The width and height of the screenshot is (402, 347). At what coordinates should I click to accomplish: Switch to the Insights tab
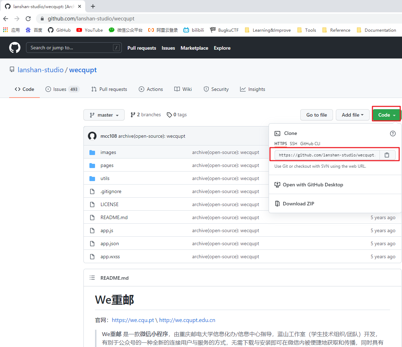pos(252,89)
